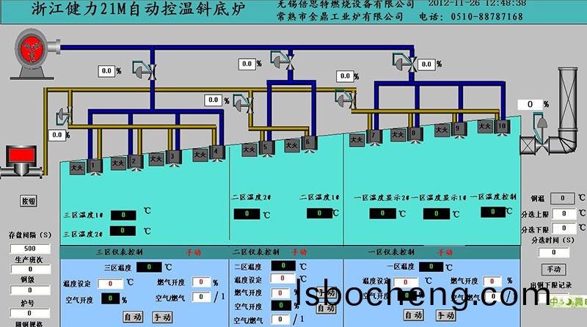Click 手动 button under 分选时间

pos(554,269)
